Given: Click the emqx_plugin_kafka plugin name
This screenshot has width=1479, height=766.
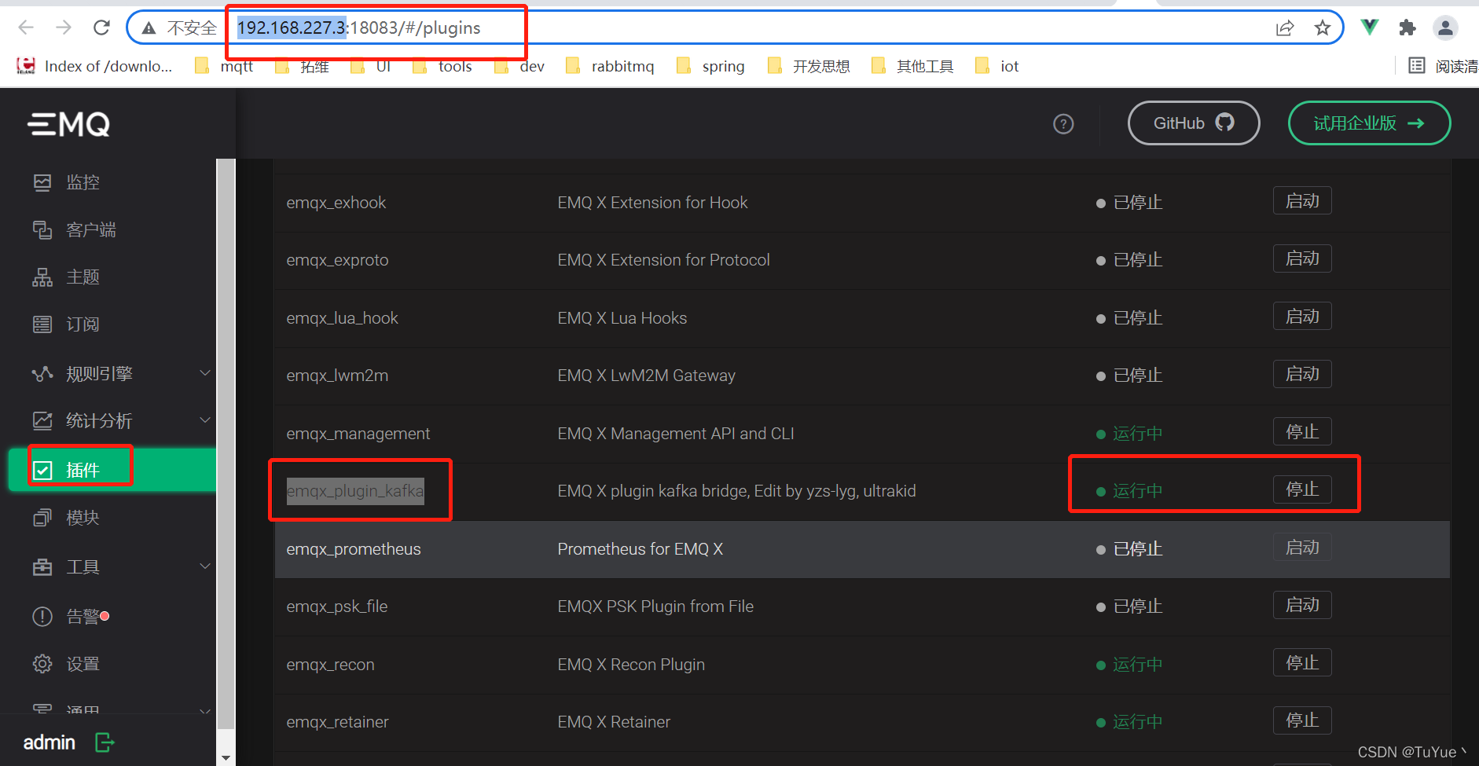Looking at the screenshot, I should coord(355,491).
